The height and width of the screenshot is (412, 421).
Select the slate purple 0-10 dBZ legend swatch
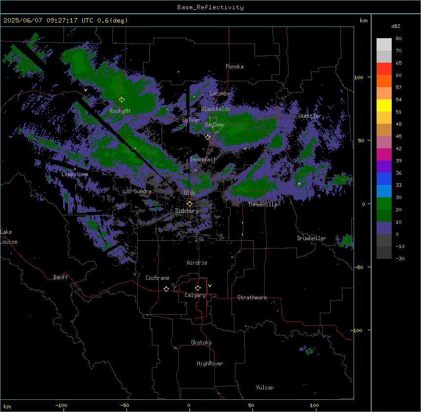384,228
